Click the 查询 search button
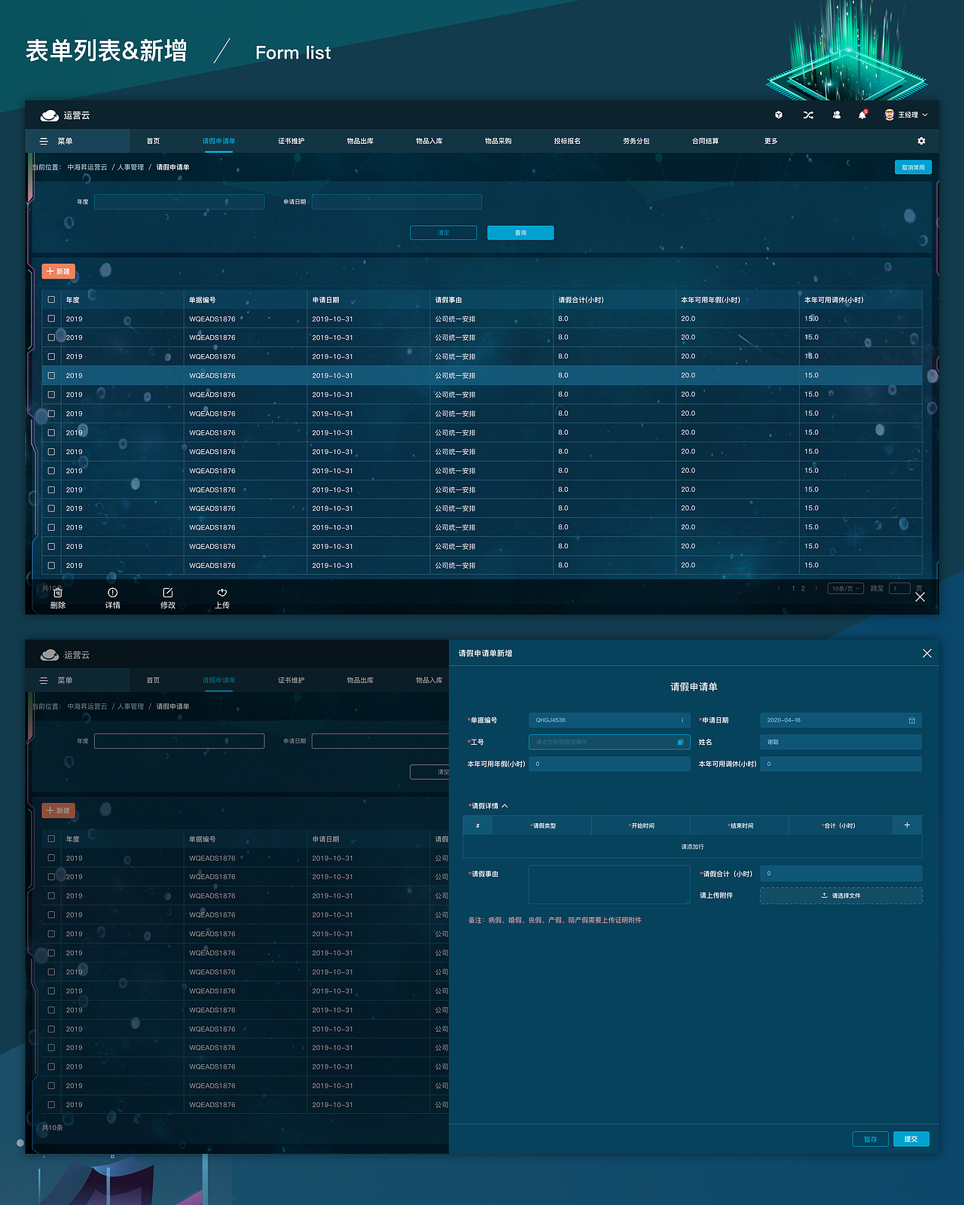 (x=520, y=233)
